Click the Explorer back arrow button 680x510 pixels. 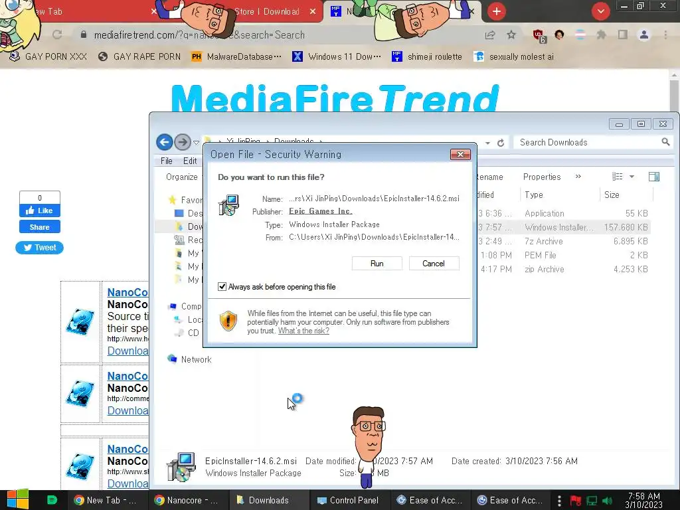(165, 142)
